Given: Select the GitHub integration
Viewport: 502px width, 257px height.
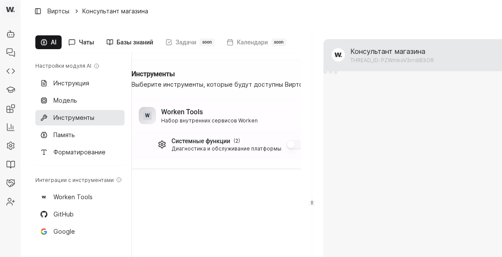Looking at the screenshot, I should [63, 214].
